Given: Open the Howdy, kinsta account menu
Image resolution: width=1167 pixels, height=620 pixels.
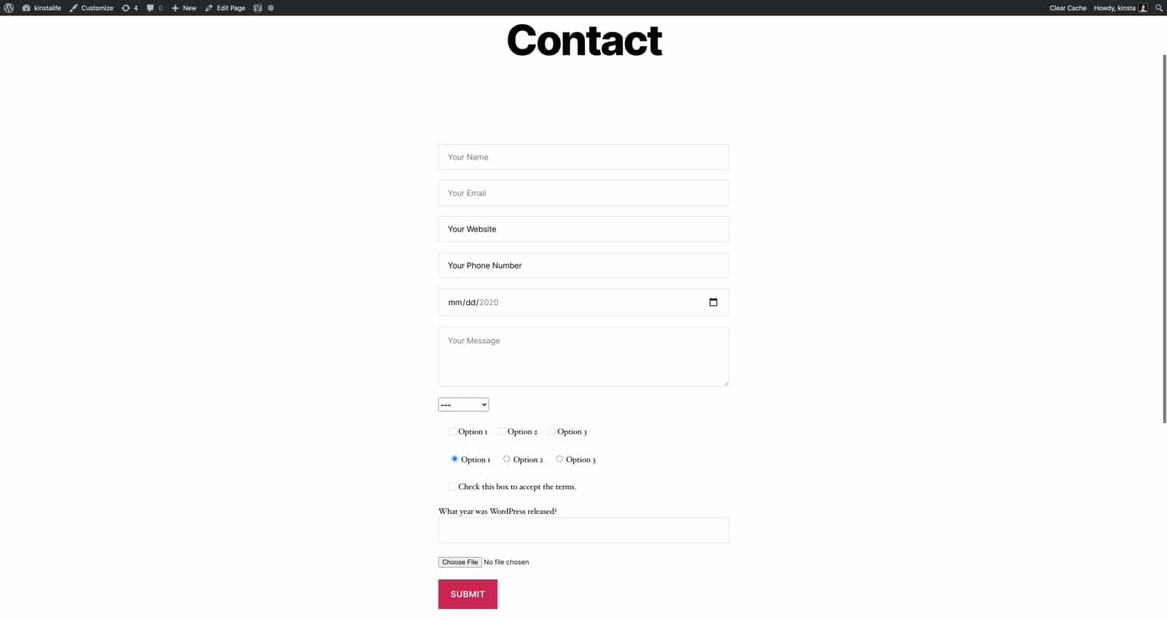Looking at the screenshot, I should 1114,8.
